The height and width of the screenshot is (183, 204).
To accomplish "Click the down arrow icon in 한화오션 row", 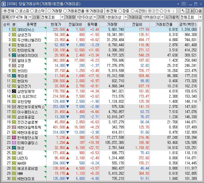I will point(68,45).
